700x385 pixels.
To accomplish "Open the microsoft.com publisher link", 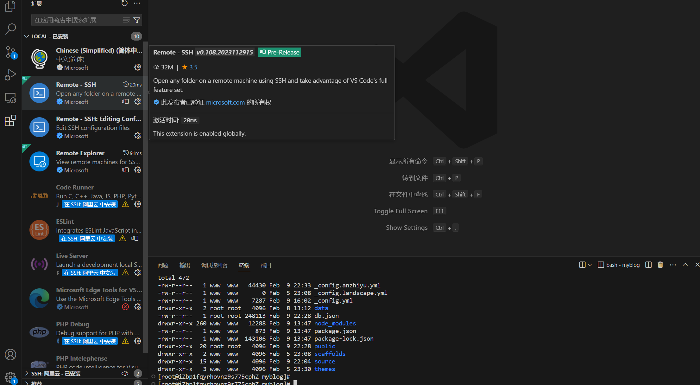I will point(225,102).
